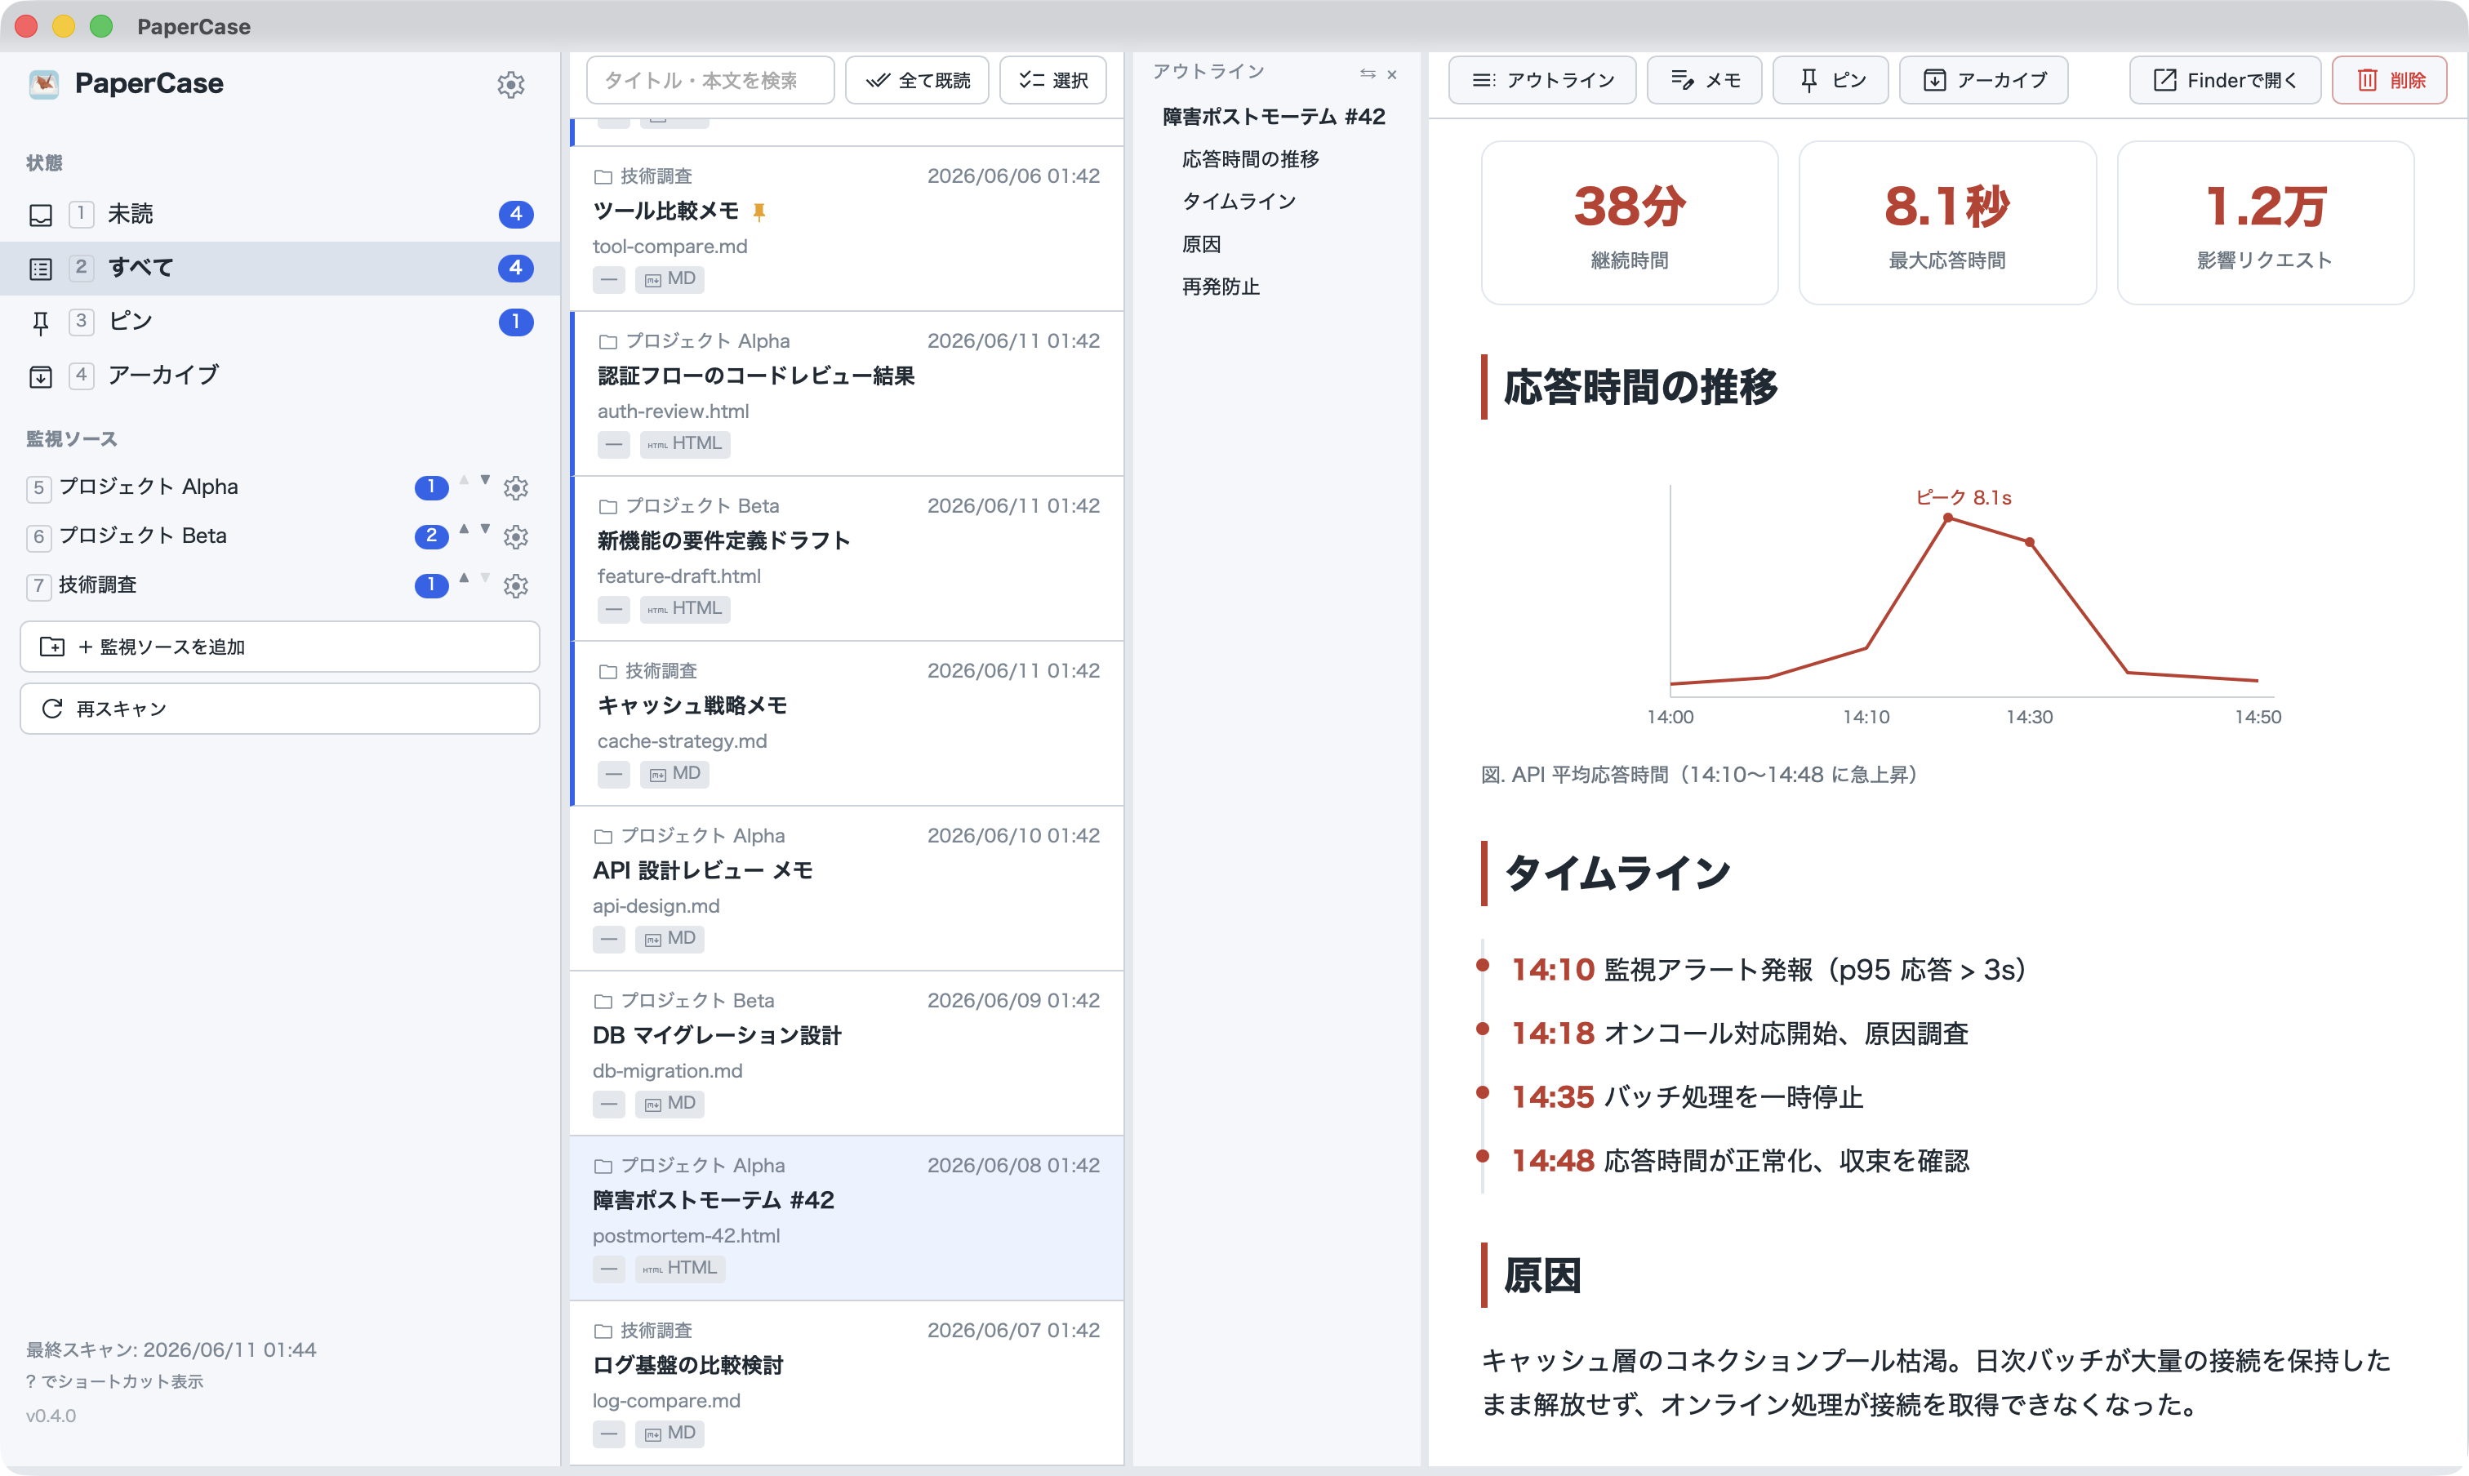Click MD badge on db-migration.md row
Screen dimensions: 2469x1476
[670, 1104]
